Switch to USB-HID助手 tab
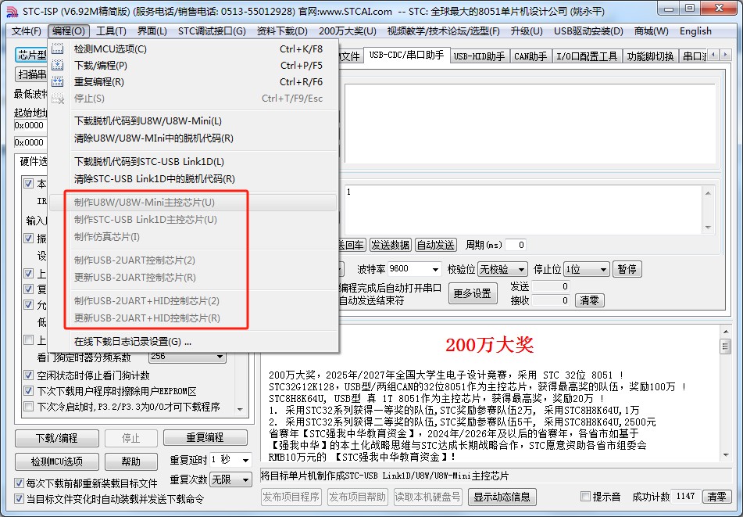This screenshot has height=517, width=743. click(x=479, y=56)
